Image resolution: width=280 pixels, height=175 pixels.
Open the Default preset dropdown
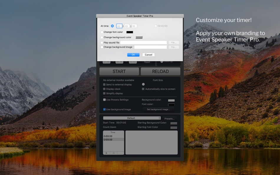[132, 118]
